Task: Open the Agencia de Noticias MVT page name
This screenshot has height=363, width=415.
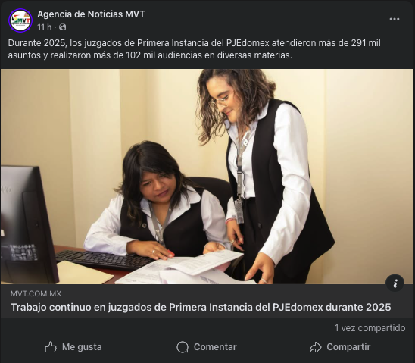Action: (91, 14)
